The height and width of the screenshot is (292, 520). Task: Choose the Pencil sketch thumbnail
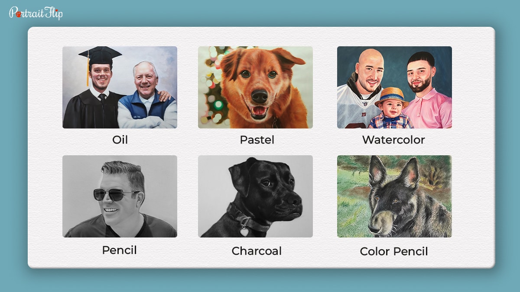click(x=120, y=196)
